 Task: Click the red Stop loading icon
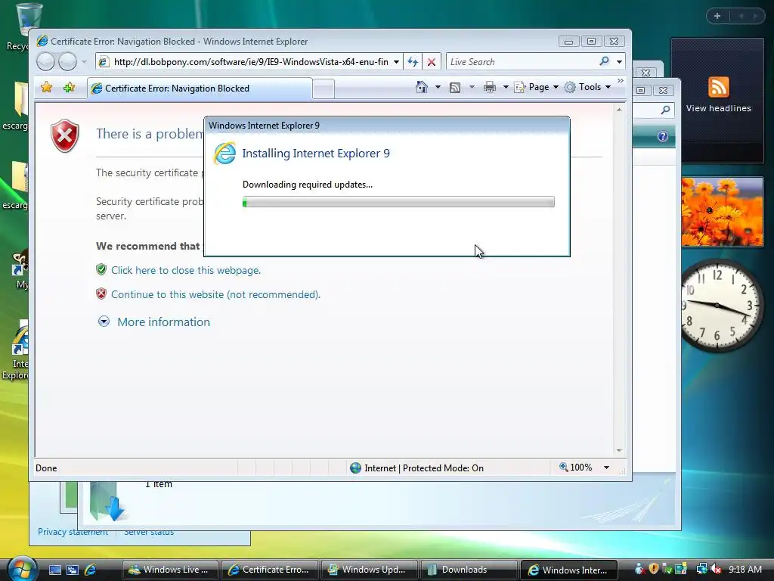pyautogui.click(x=432, y=62)
